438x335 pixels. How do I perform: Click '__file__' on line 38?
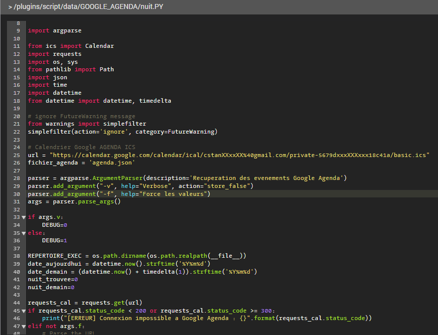pyautogui.click(x=225, y=256)
